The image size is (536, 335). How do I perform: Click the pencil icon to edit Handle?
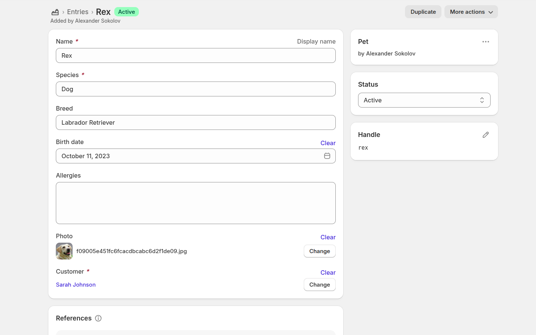point(486,135)
